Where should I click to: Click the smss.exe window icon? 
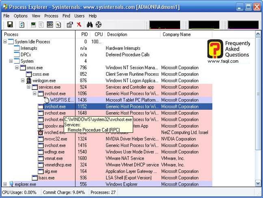(23, 68)
